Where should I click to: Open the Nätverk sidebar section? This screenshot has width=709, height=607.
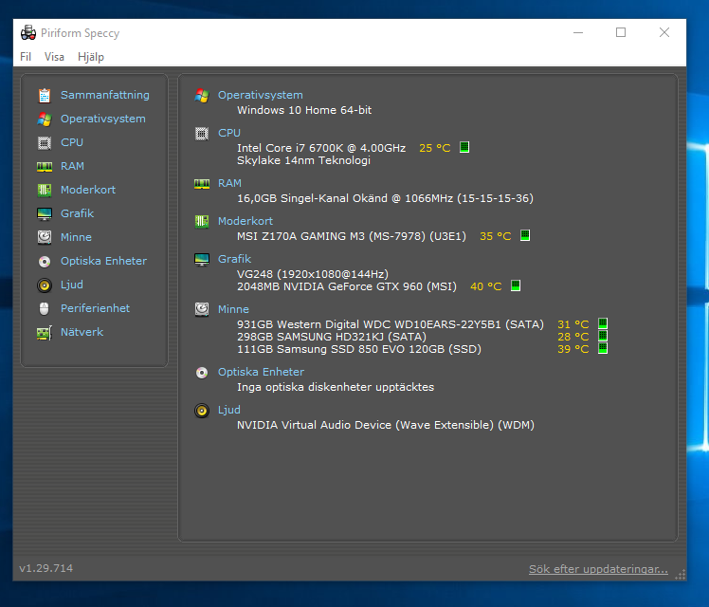click(82, 332)
